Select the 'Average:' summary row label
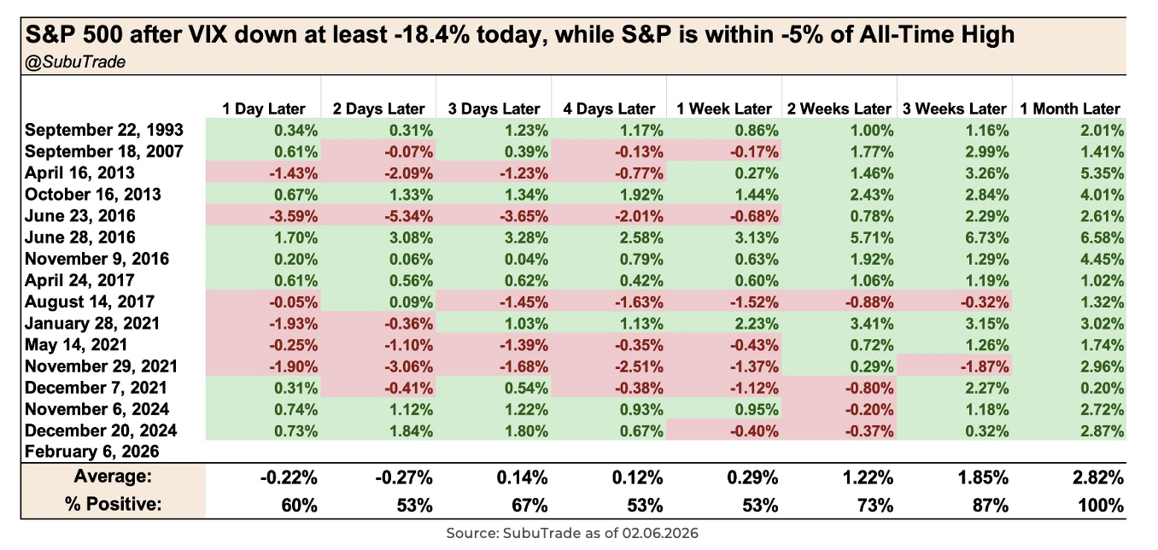 [x=114, y=476]
